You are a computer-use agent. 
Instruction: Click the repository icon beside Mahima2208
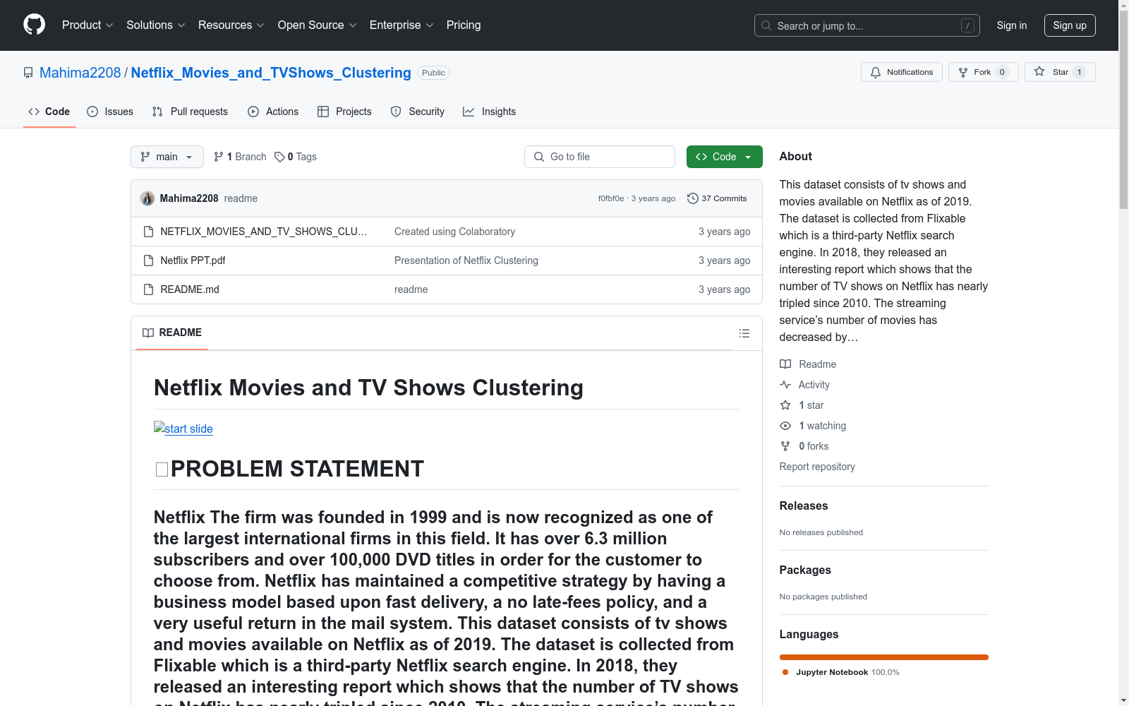pos(28,73)
